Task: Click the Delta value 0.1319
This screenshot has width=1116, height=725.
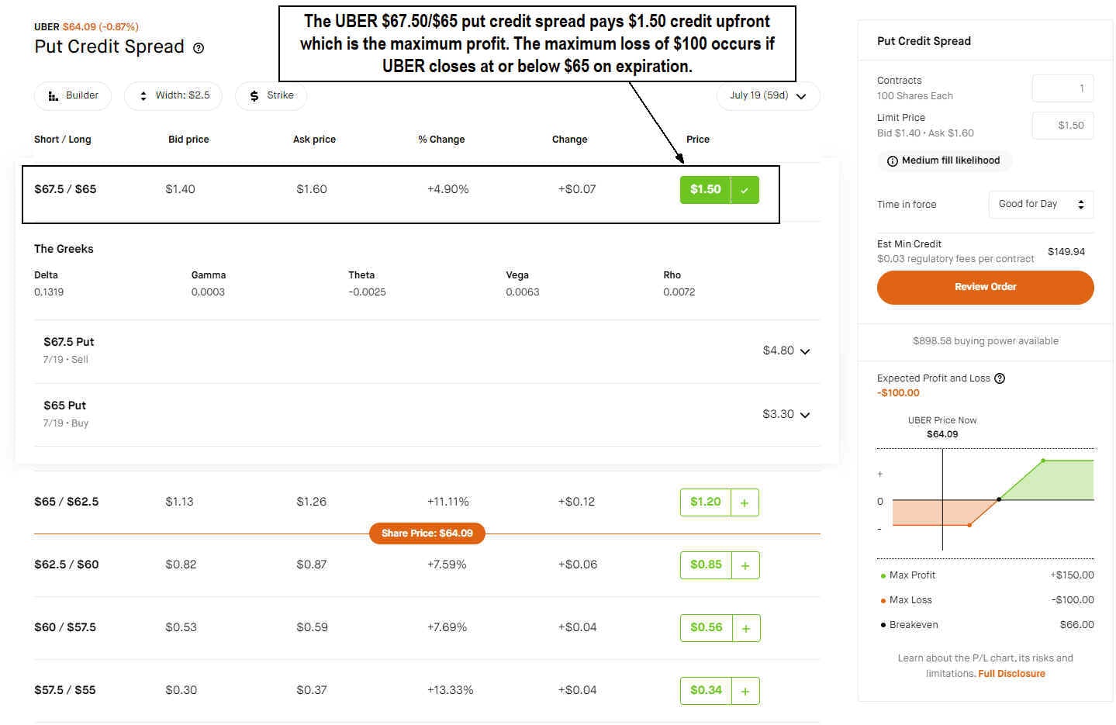Action: click(x=49, y=292)
